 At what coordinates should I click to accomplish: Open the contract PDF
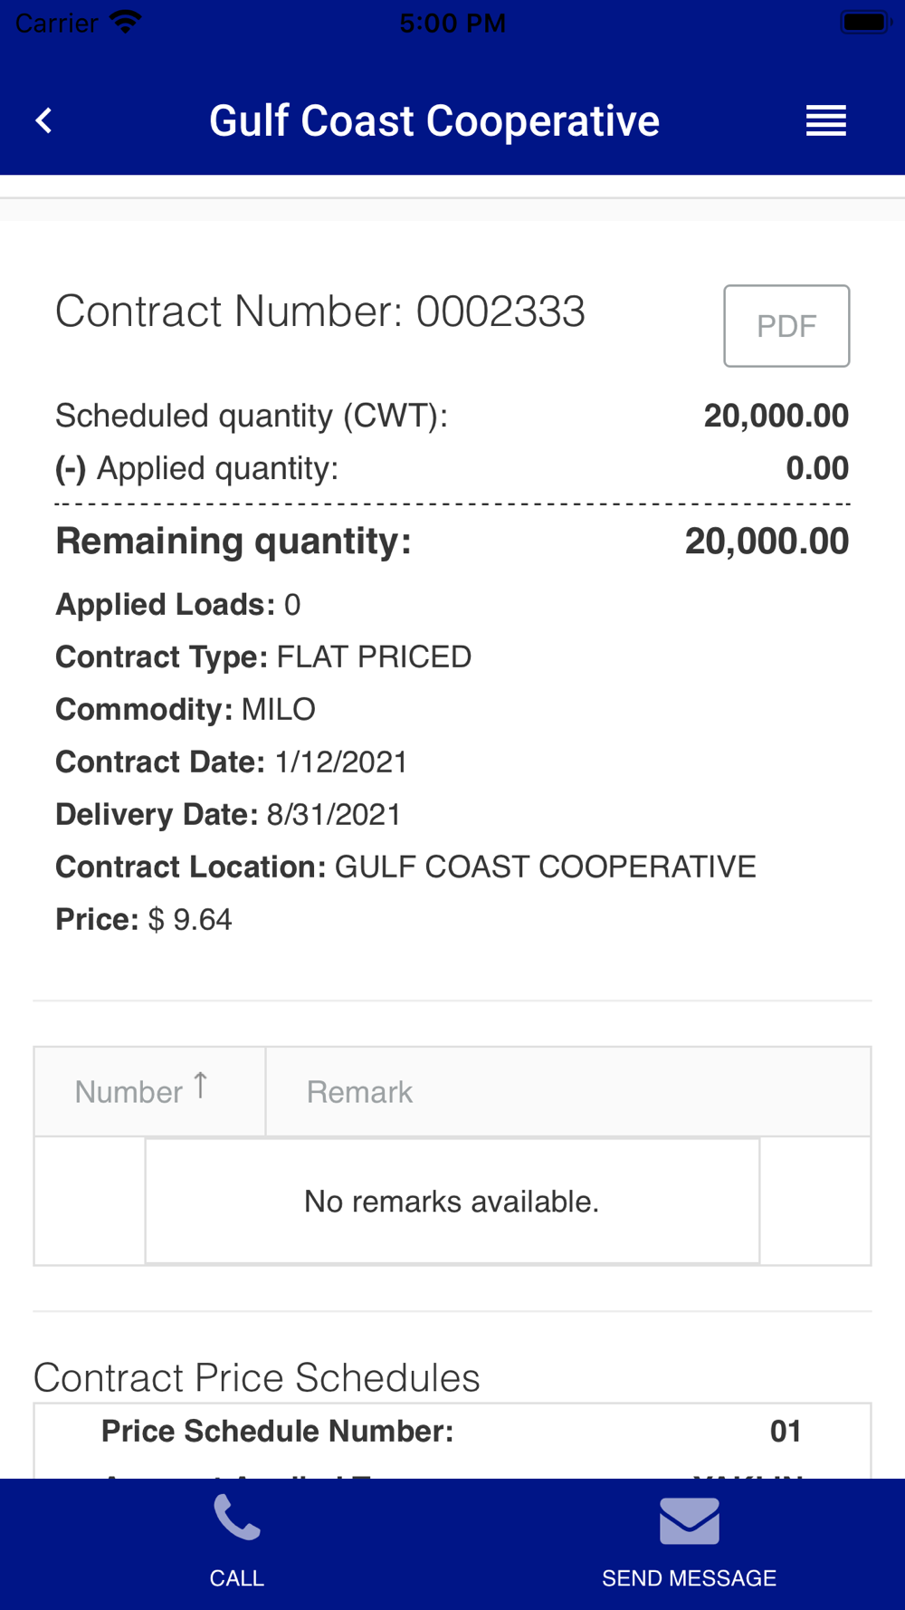tap(786, 326)
